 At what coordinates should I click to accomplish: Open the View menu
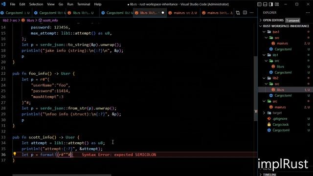pyautogui.click(x=51, y=4)
